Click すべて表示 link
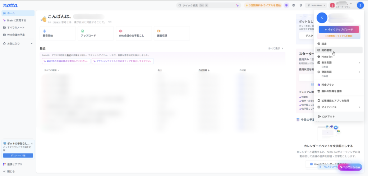 click(x=276, y=48)
